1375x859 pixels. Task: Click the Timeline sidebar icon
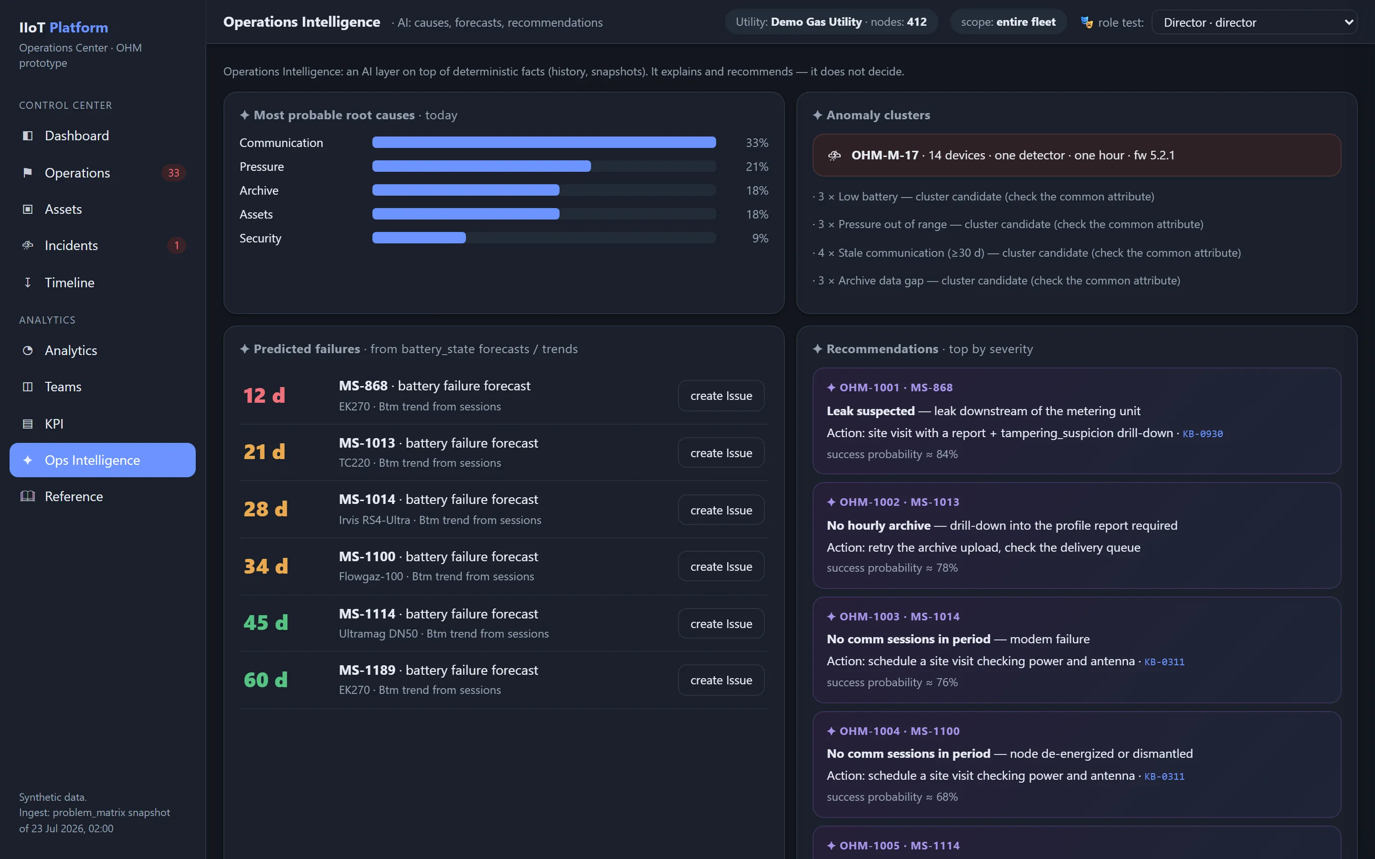(27, 283)
